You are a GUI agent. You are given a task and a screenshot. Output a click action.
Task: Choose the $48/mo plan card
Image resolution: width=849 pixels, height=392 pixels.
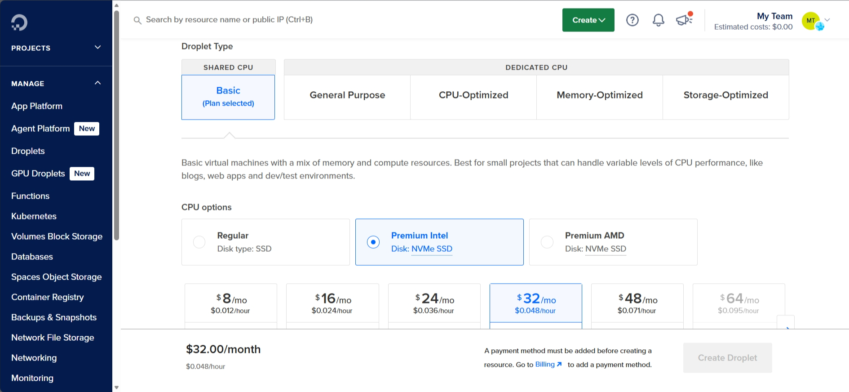637,306
